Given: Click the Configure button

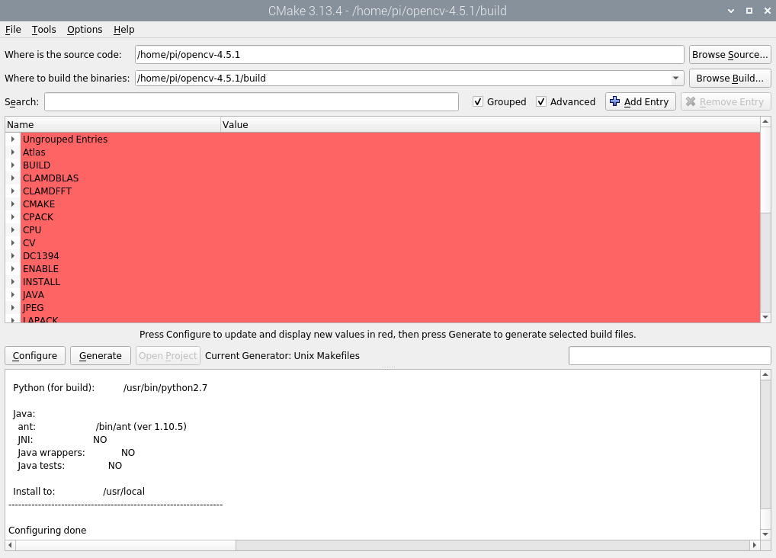Looking at the screenshot, I should [x=34, y=355].
